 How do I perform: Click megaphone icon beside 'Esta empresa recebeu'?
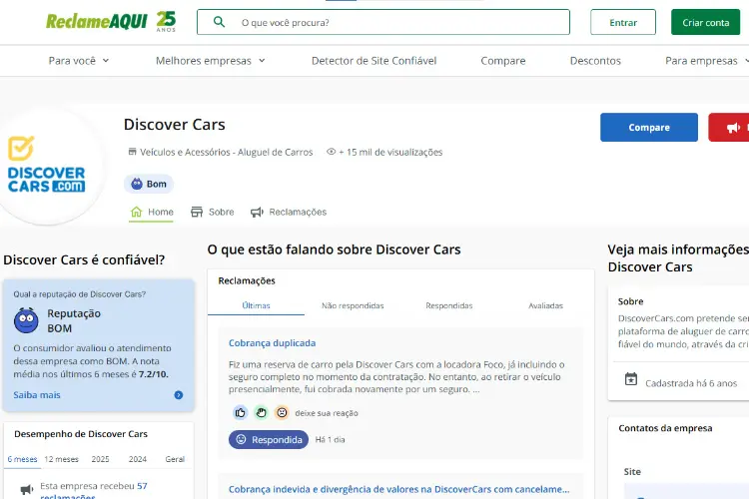point(27,489)
